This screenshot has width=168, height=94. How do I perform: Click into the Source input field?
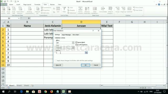(70, 53)
